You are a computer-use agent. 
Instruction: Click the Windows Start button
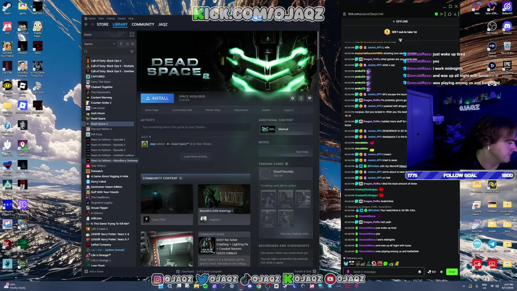pyautogui.click(x=161, y=286)
